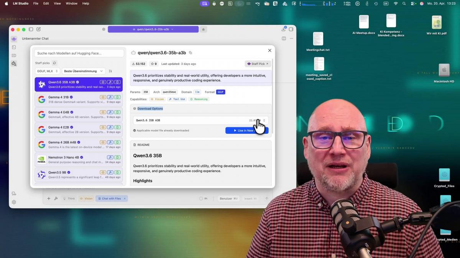
Task: Focus the Hugging Face model search field
Action: 79,53
